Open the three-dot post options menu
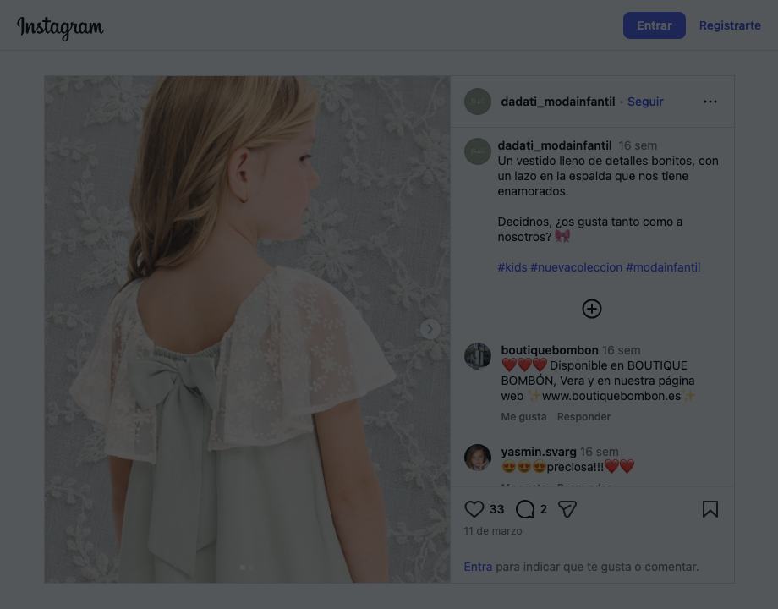 point(710,101)
